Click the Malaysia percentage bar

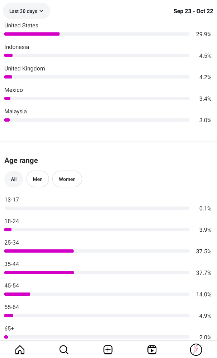click(x=96, y=120)
